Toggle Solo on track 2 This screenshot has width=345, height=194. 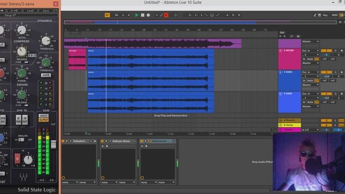tap(335, 51)
